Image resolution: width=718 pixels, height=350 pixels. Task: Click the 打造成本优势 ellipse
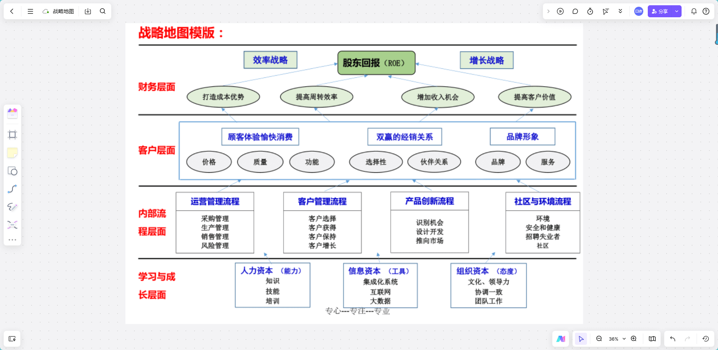223,97
